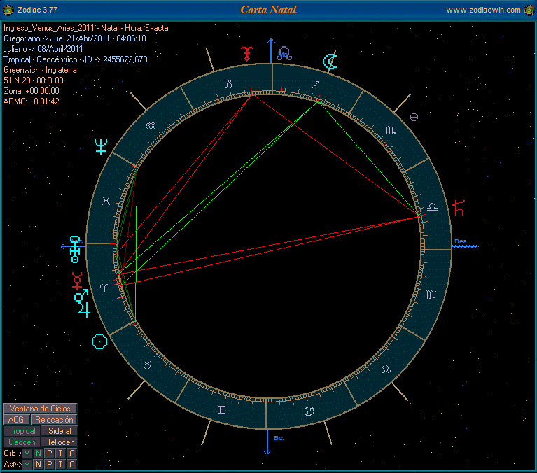537x473 pixels.
Task: Click the ARMC: 18:01:42 value
Action: point(32,101)
